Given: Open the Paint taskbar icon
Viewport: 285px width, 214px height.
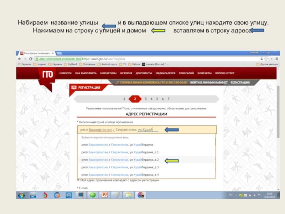Looking at the screenshot, I should coord(117,195).
